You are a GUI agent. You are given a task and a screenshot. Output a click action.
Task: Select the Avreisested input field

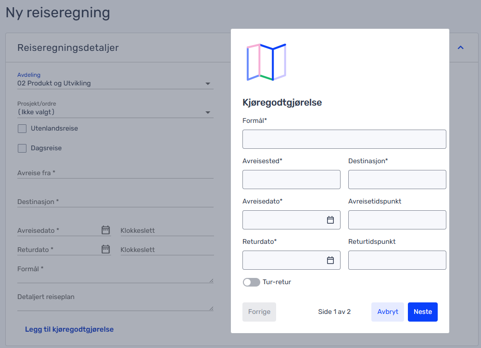(x=291, y=180)
